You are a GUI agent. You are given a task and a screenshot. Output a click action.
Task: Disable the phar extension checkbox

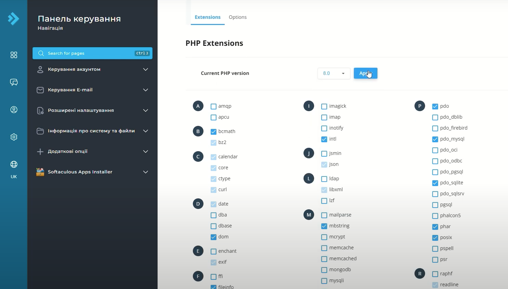pos(435,227)
